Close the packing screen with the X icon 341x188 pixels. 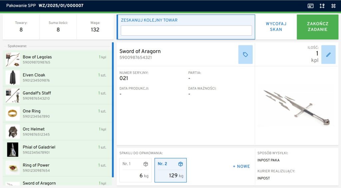[x=333, y=6]
